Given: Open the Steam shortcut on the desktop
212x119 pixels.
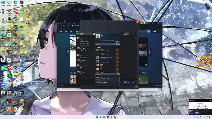Looking at the screenshot, I should pyautogui.click(x=15, y=20).
